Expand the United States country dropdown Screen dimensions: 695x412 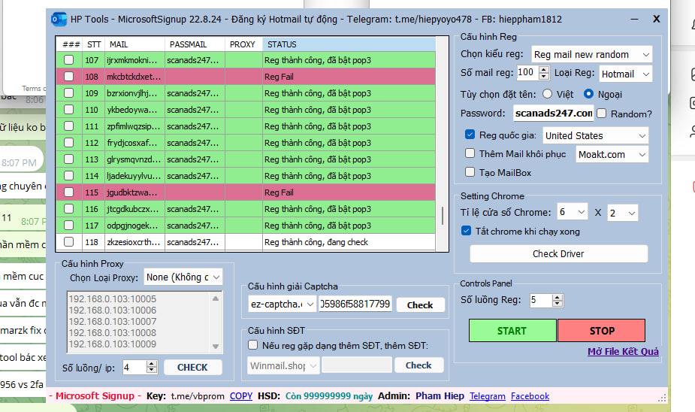coord(595,135)
